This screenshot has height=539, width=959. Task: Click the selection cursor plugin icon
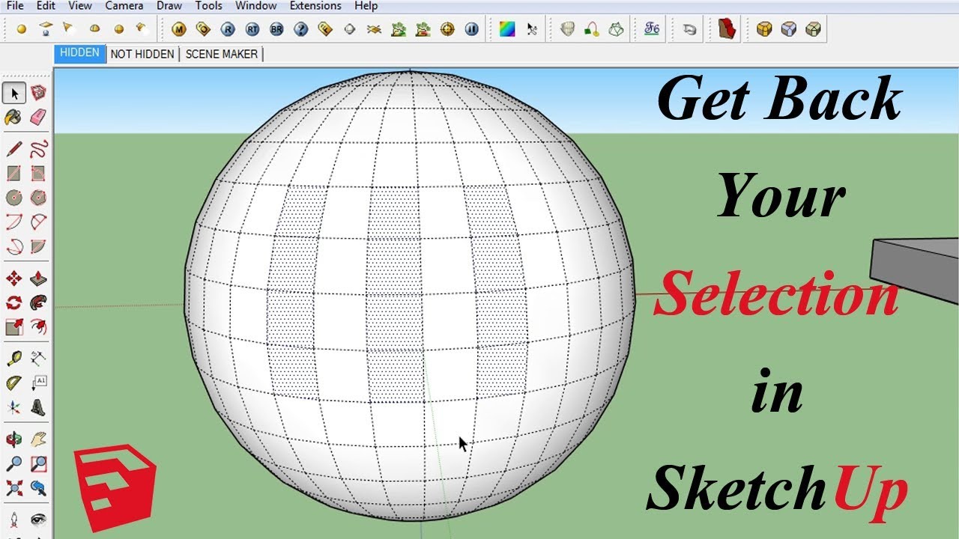533,30
